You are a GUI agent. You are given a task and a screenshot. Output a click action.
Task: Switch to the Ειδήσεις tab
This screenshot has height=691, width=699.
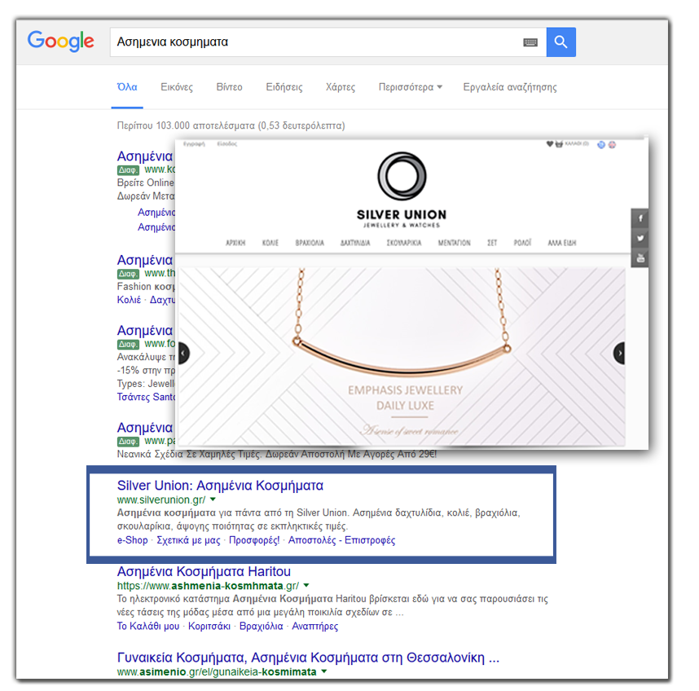point(284,87)
